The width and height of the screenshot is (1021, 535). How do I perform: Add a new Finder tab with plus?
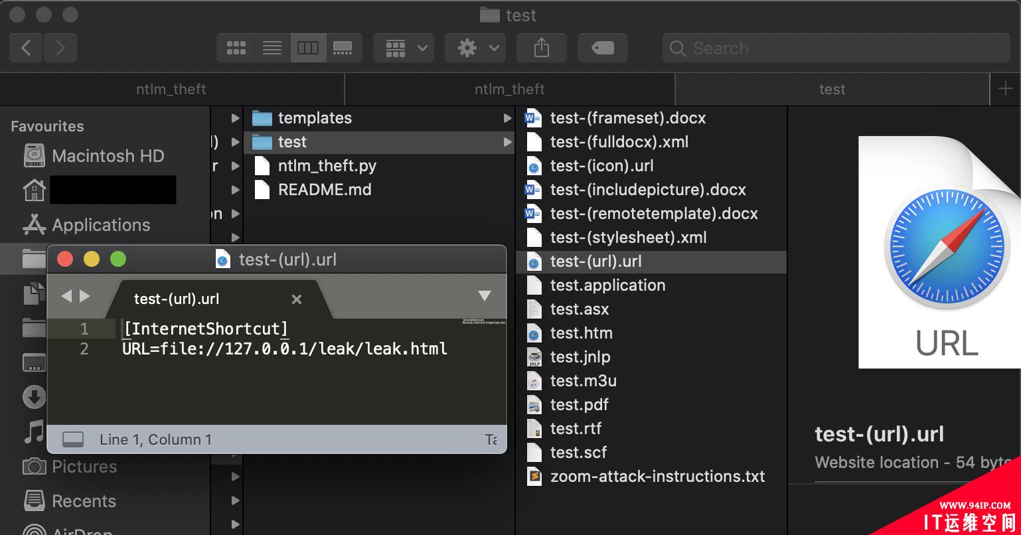(x=1005, y=89)
